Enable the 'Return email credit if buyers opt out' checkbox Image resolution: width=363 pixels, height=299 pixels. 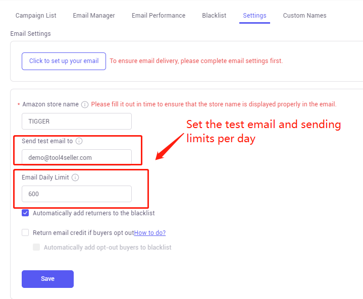pyautogui.click(x=25, y=232)
